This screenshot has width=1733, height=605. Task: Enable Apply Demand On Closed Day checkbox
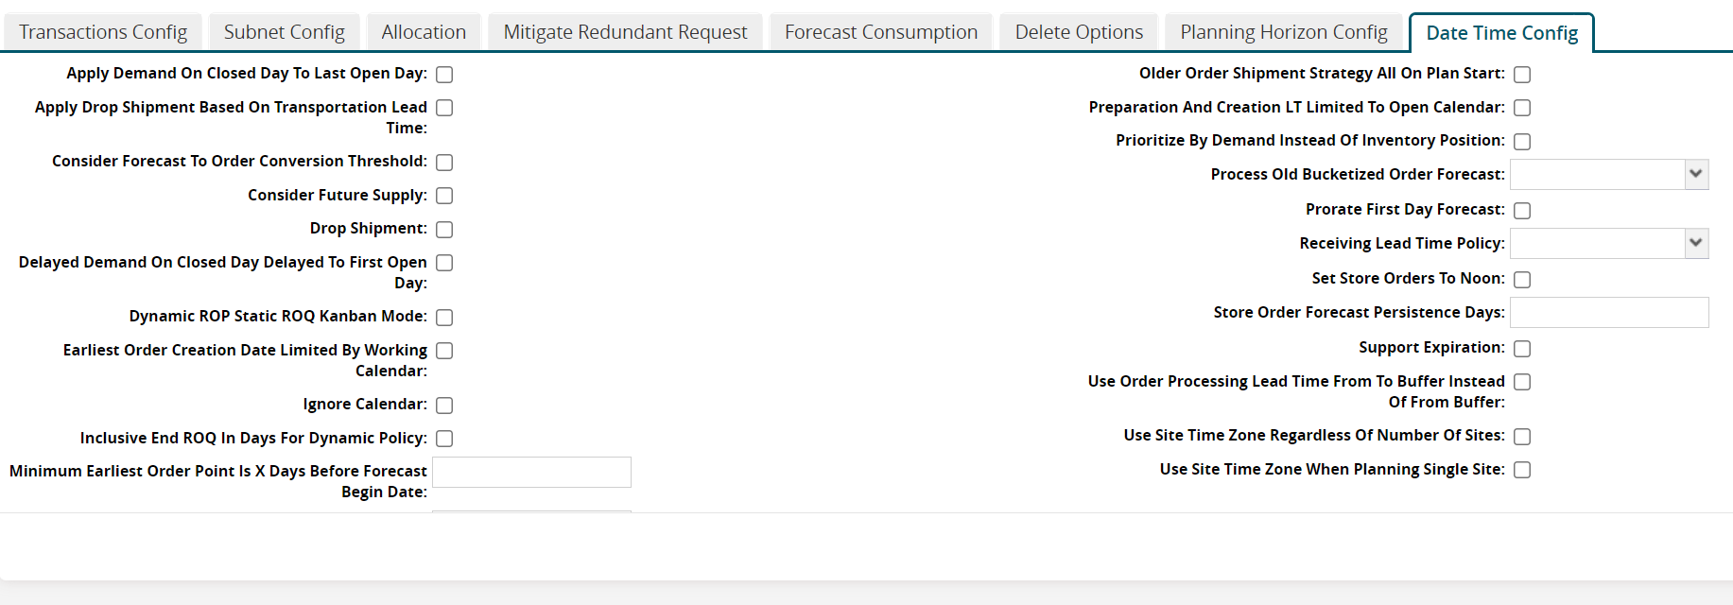(444, 75)
